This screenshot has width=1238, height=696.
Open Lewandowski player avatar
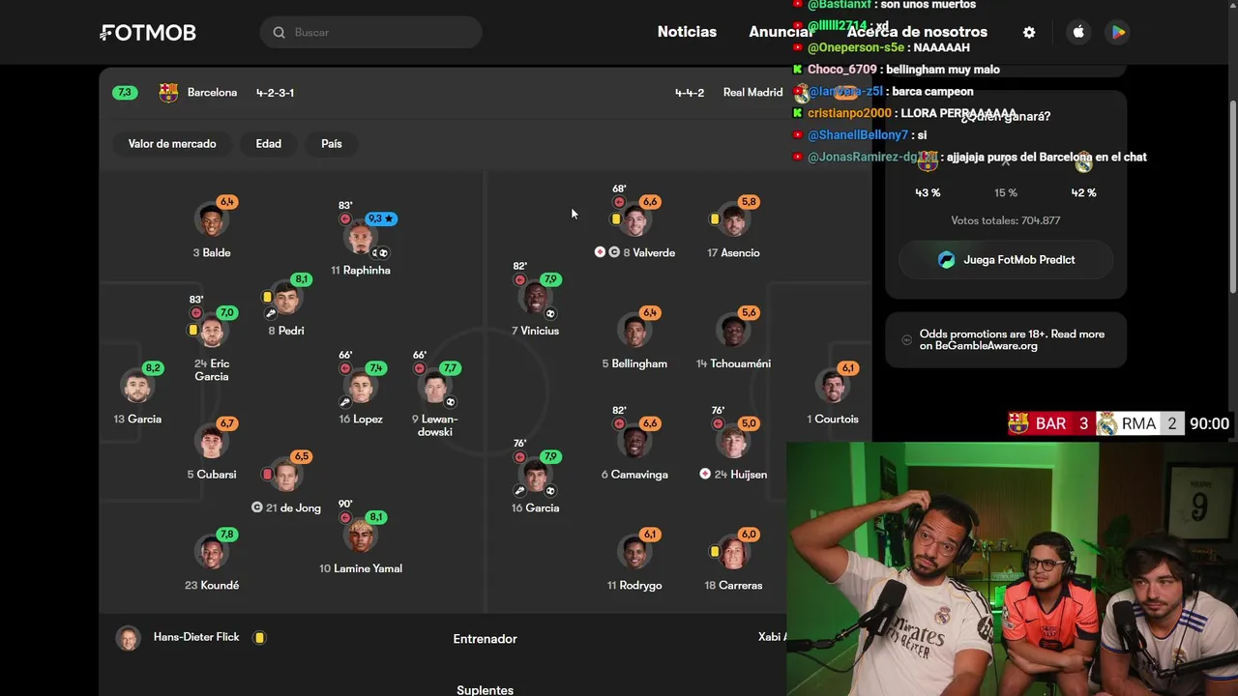point(434,387)
